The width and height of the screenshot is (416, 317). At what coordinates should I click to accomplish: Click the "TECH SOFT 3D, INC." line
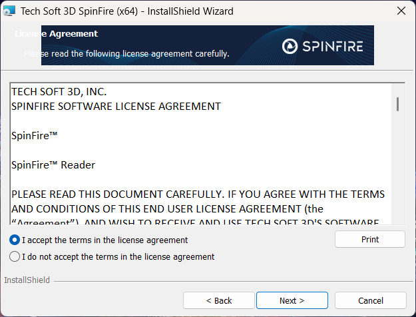(x=59, y=92)
